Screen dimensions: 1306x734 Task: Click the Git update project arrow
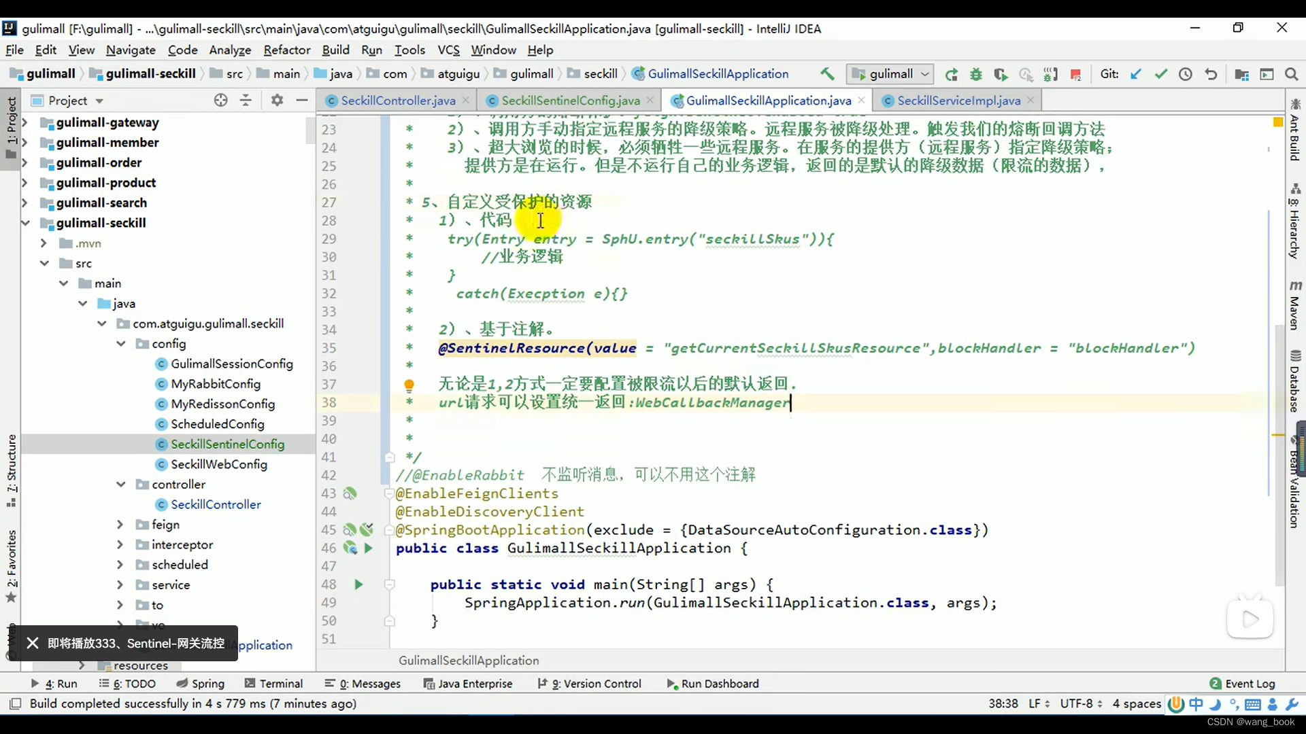(x=1135, y=74)
